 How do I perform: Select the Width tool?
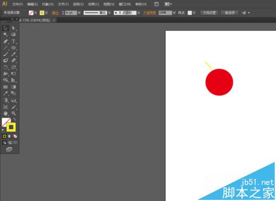6,73
